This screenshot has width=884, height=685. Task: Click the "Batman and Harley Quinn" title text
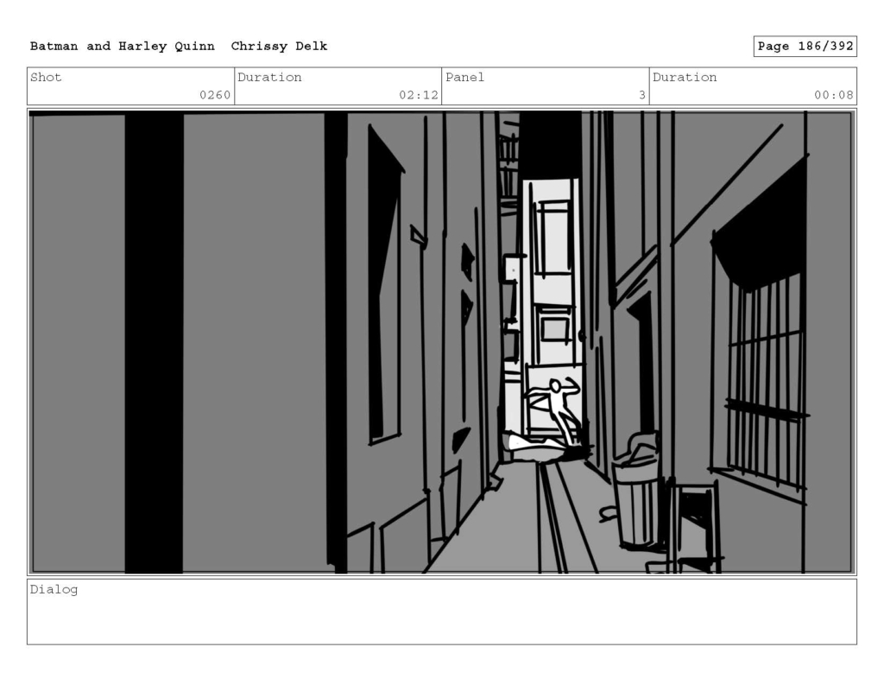coord(123,47)
